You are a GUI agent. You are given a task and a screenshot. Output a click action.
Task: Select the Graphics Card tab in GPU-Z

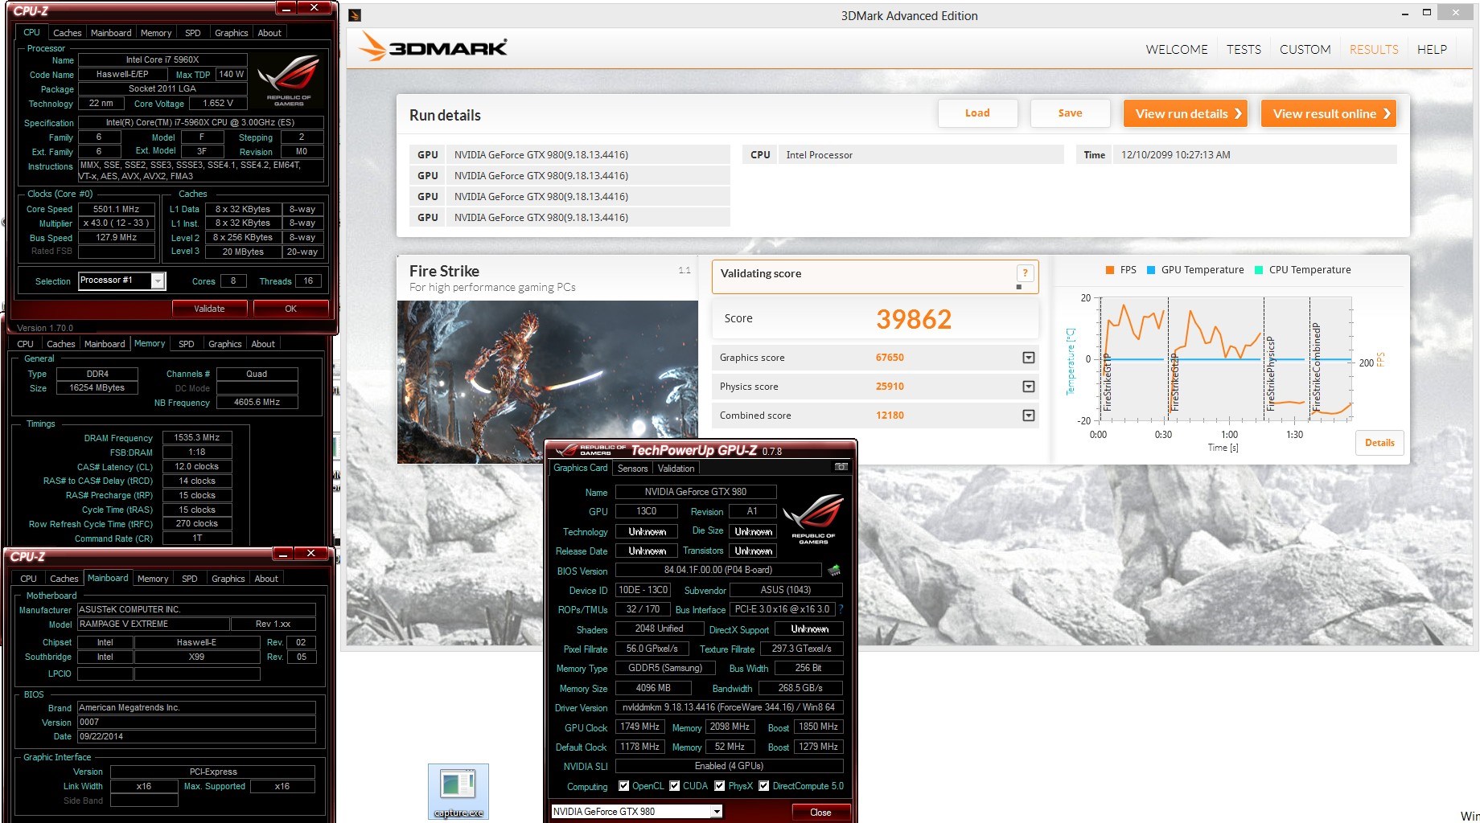[x=581, y=468]
